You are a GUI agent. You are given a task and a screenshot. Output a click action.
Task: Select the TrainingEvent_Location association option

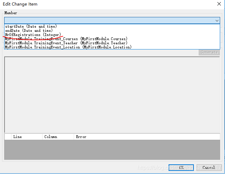tap(68, 47)
